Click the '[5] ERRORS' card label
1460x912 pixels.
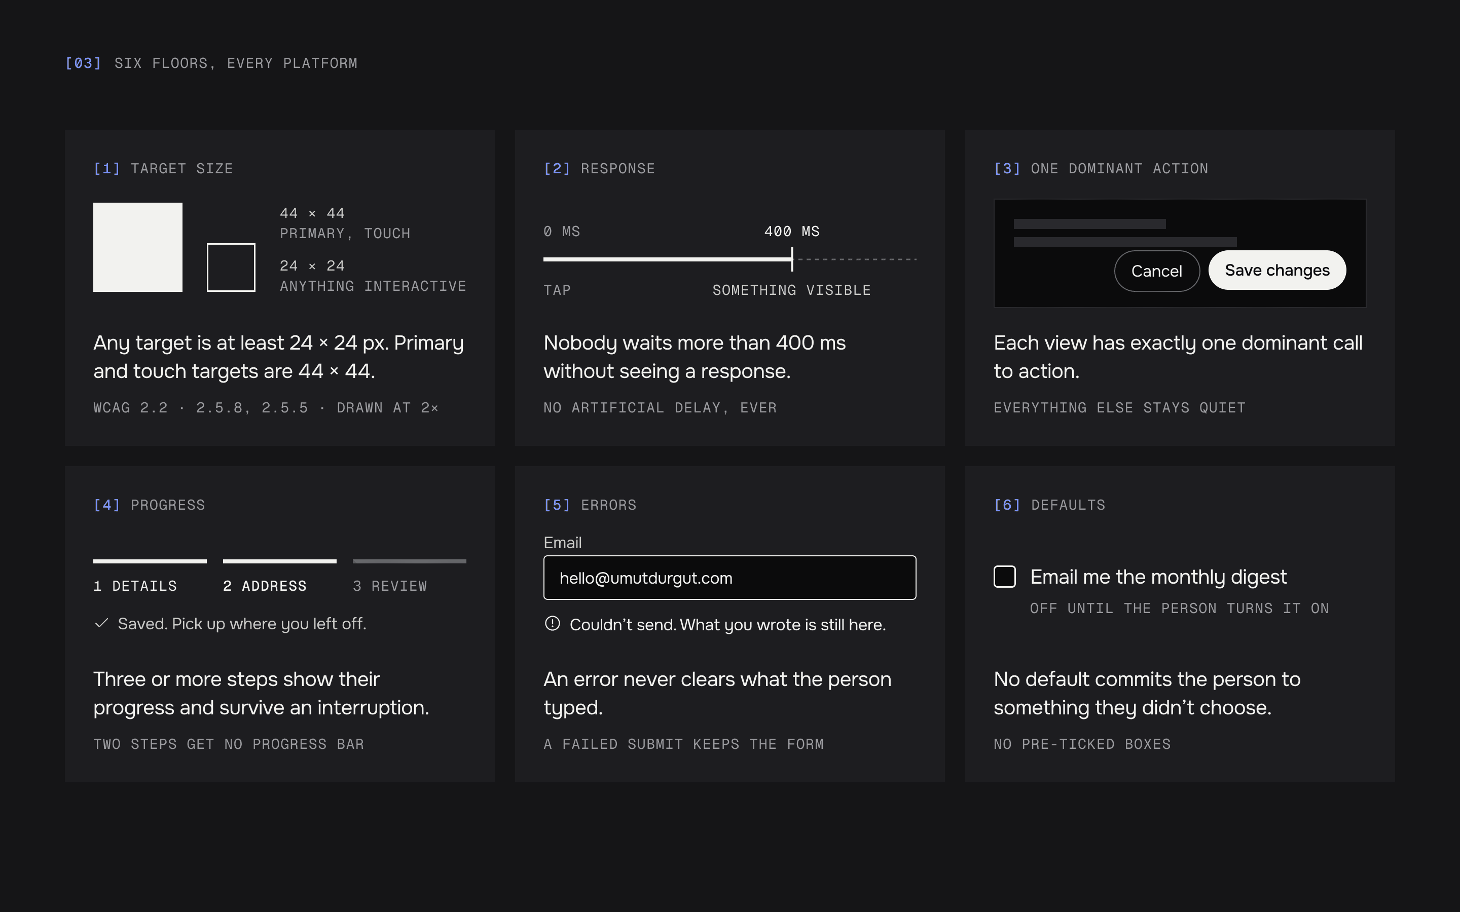590,506
